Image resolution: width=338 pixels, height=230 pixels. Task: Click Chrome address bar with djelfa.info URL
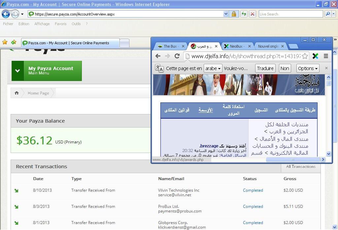pos(246,56)
